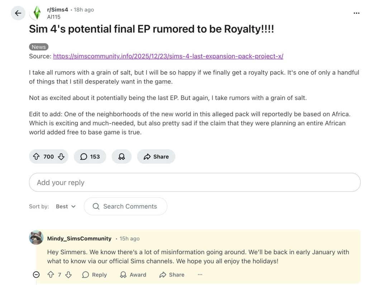367x285 pixels.
Task: Upvote Mindy_SimsCommunity's comment
Action: coord(51,275)
